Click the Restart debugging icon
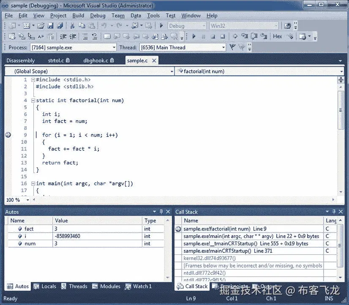The height and width of the screenshot is (305, 349). pos(223,36)
